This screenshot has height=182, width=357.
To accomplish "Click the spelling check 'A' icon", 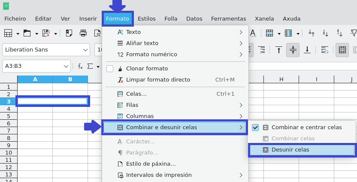I will (253, 33).
